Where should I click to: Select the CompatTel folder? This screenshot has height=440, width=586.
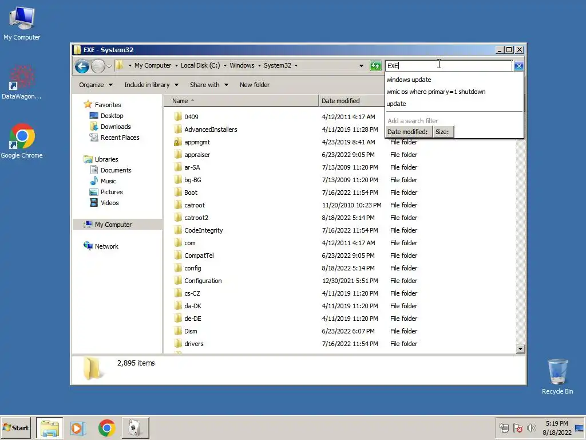point(199,256)
